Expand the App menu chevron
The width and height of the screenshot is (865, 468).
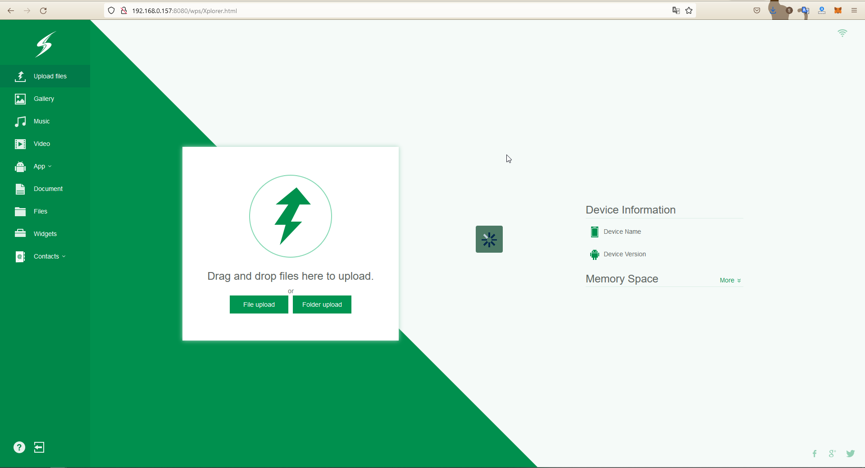pyautogui.click(x=50, y=166)
